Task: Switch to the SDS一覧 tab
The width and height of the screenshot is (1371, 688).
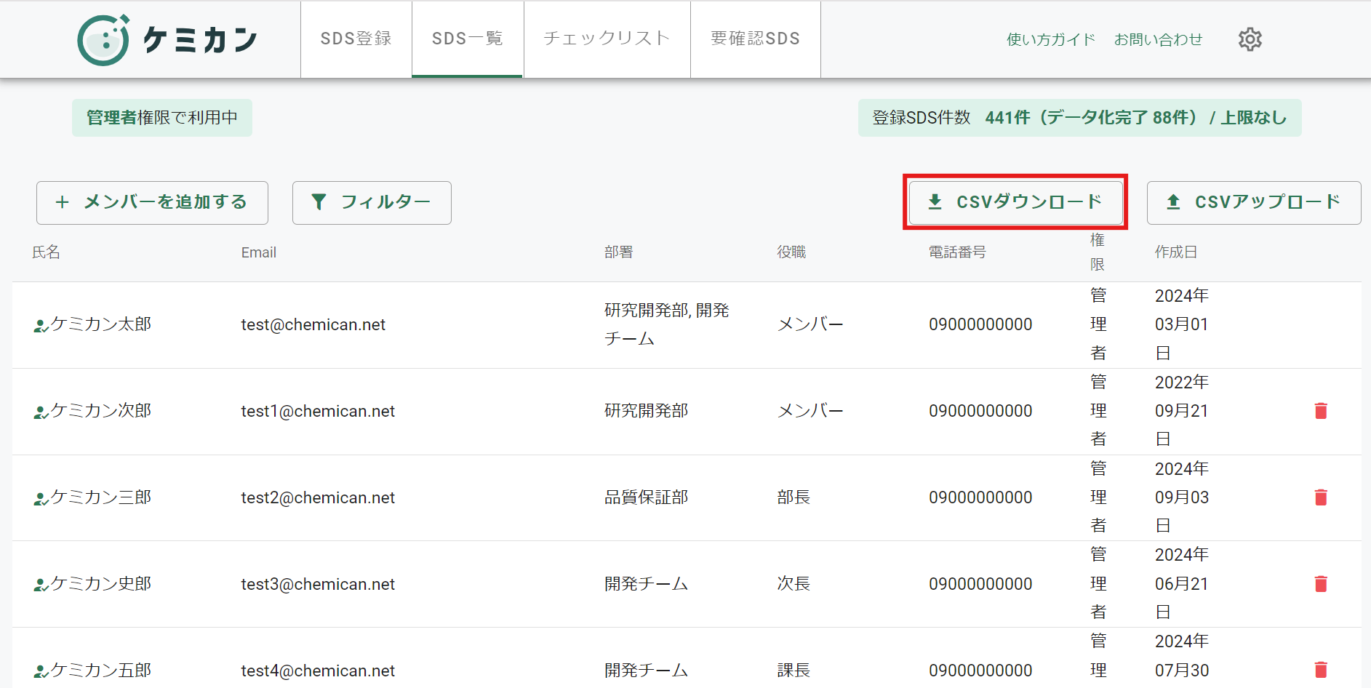Action: (468, 39)
